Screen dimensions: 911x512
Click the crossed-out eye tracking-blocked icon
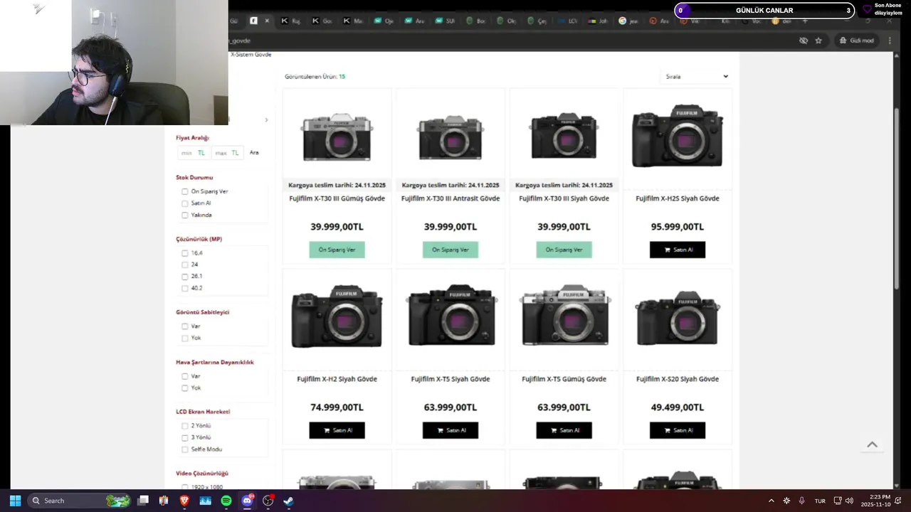point(804,41)
